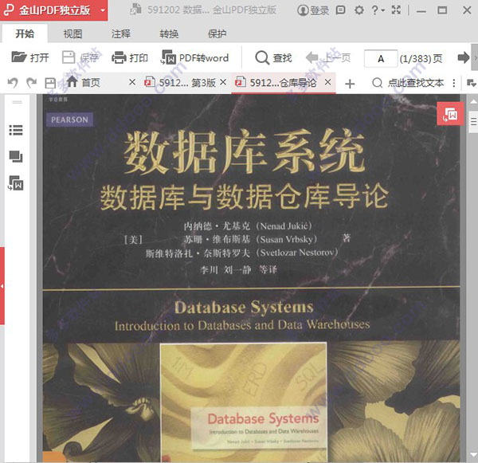This screenshot has width=478, height=463.
Task: Click the scrollbar up arrow
Action: point(473,102)
